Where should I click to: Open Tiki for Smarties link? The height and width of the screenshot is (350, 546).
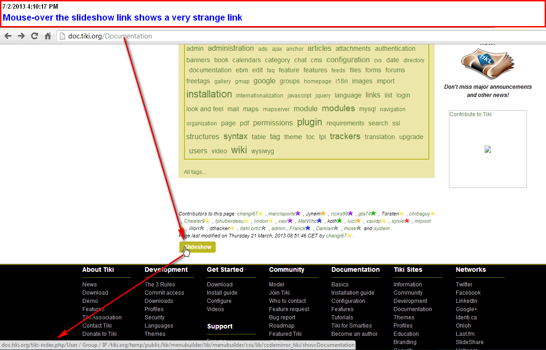[351, 326]
